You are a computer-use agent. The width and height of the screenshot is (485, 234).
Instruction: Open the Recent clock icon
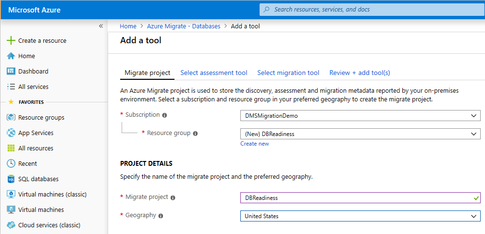(11, 164)
